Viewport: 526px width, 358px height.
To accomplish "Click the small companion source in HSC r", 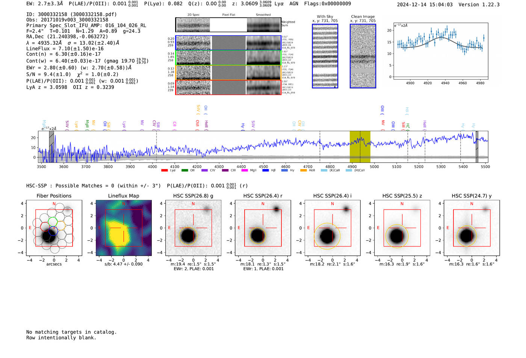I will coord(276,209).
